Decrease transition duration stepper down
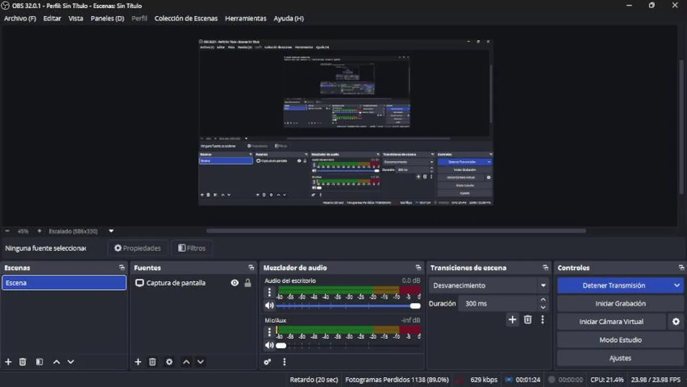Image resolution: width=687 pixels, height=387 pixels. point(543,307)
